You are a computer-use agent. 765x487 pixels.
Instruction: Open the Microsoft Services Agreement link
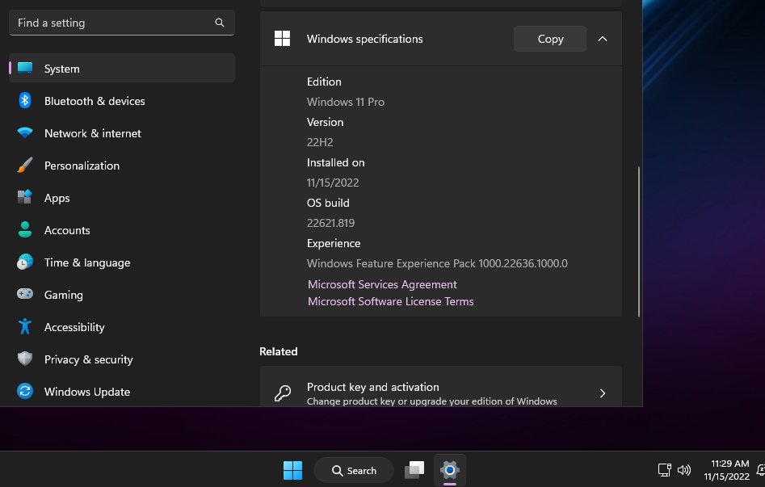[382, 284]
